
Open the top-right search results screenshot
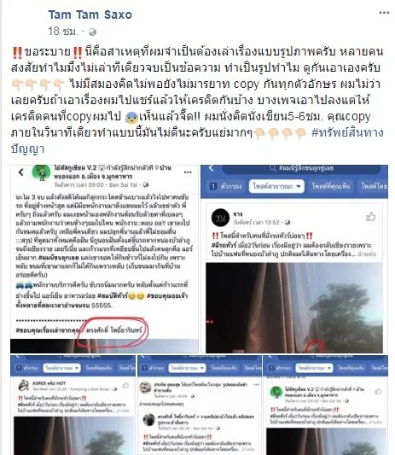[294, 259]
